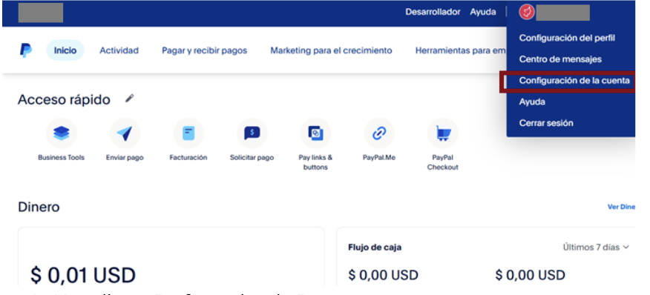
Task: Click the red profile avatar icon
Action: [527, 13]
